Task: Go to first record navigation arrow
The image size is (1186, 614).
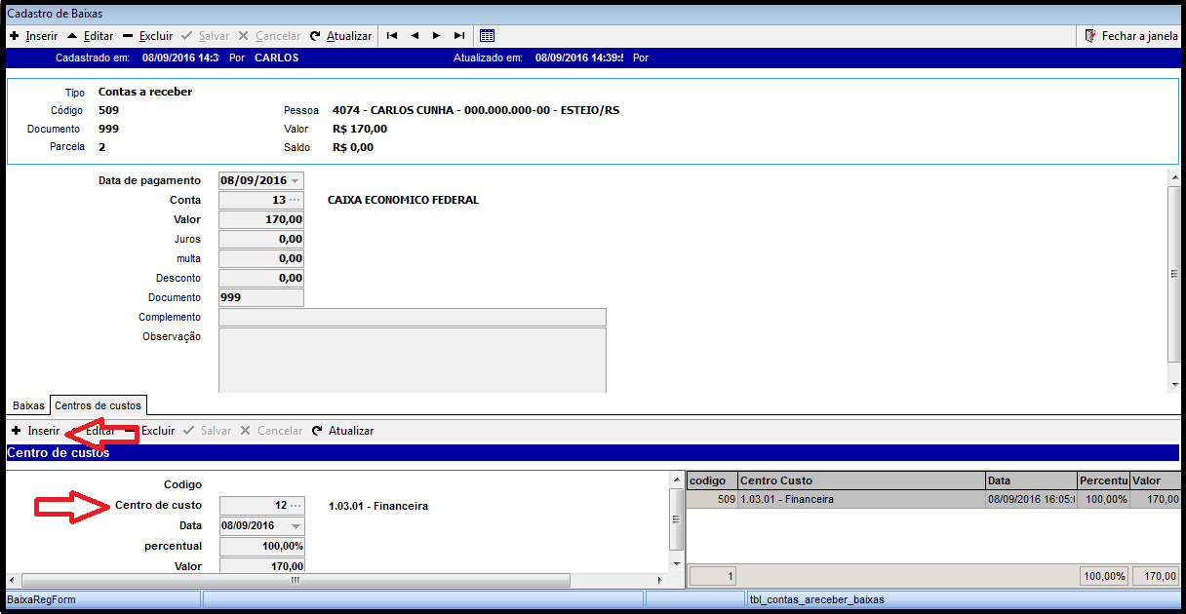Action: (392, 36)
